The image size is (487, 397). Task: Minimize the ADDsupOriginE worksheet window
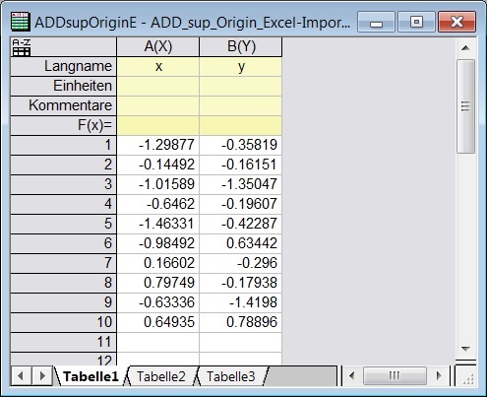pos(376,22)
